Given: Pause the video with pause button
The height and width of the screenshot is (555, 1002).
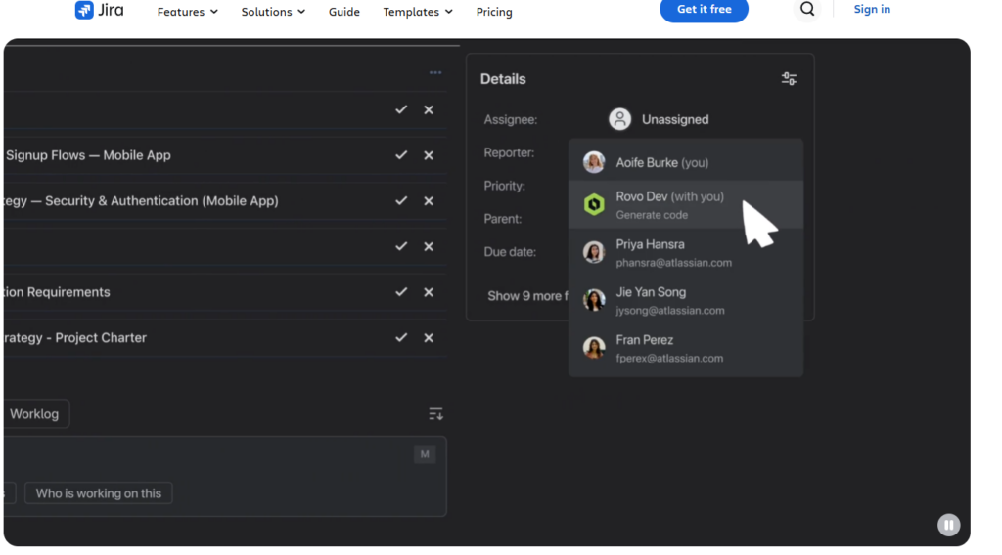Looking at the screenshot, I should coord(948,525).
